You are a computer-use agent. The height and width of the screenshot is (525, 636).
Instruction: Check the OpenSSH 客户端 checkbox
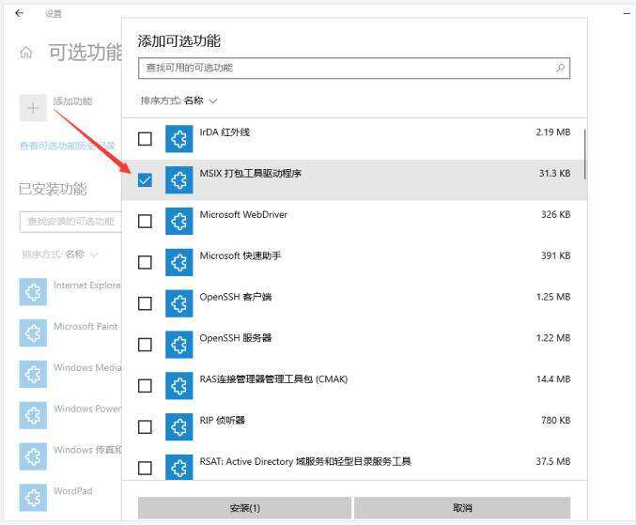point(145,303)
